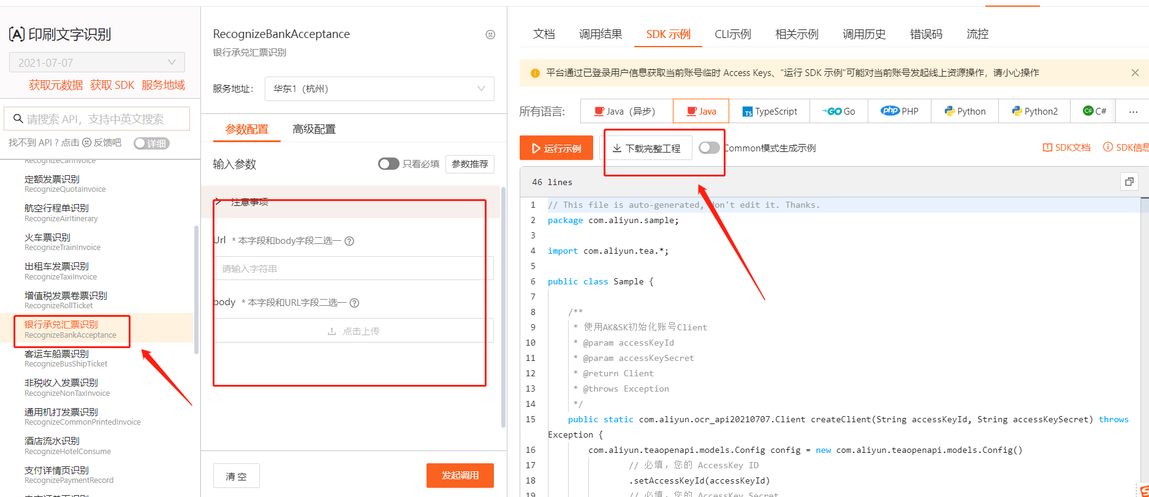The width and height of the screenshot is (1149, 497).
Task: Choose Python2 as SDK language
Action: click(x=1034, y=111)
